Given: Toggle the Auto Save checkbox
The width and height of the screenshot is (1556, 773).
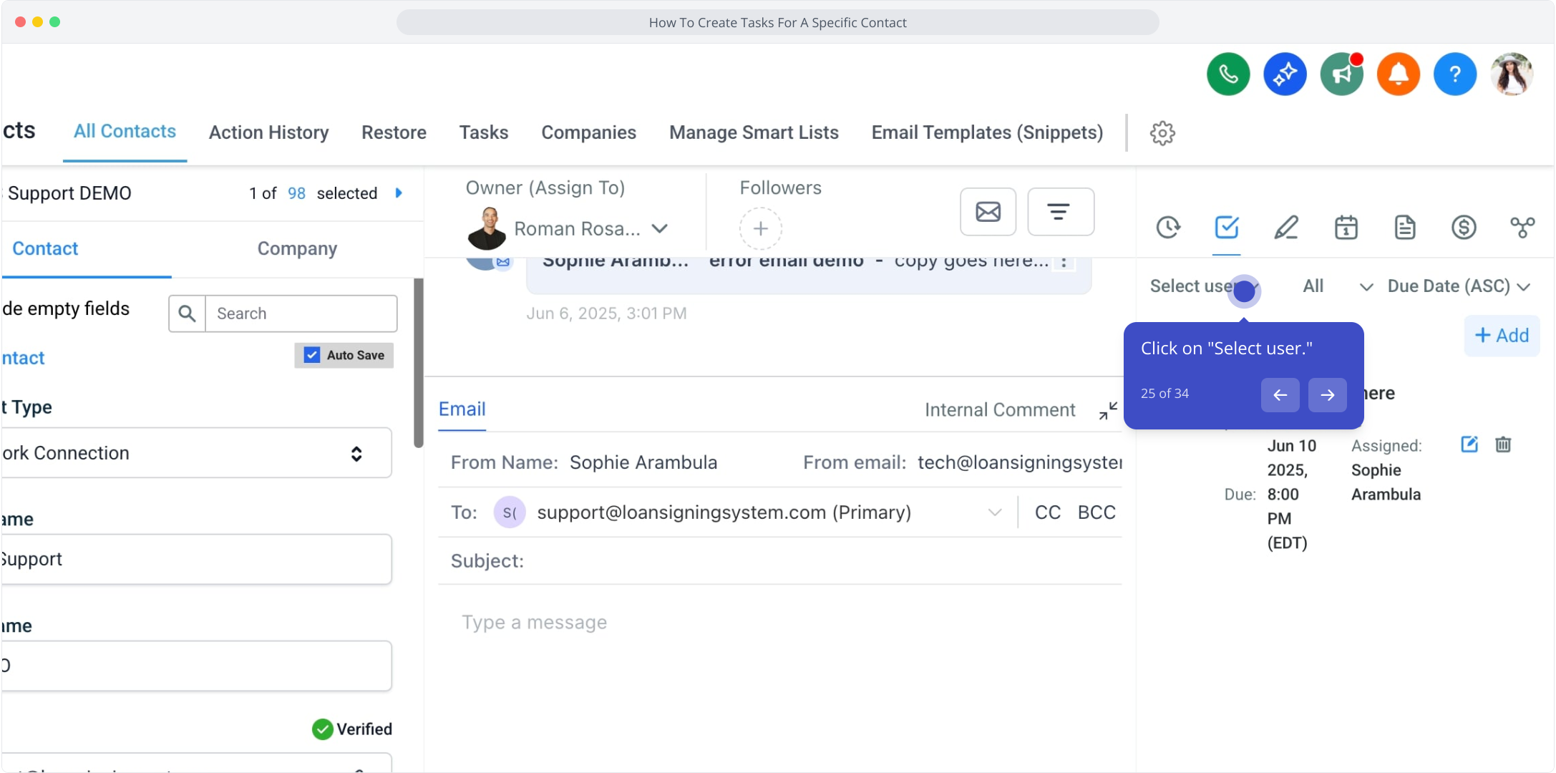Looking at the screenshot, I should click(x=312, y=355).
